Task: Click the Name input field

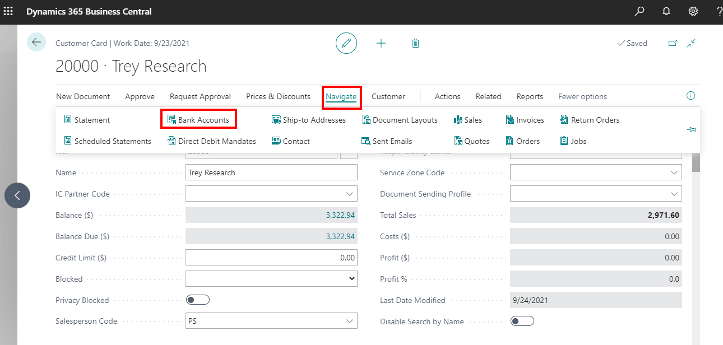Action: pos(271,172)
